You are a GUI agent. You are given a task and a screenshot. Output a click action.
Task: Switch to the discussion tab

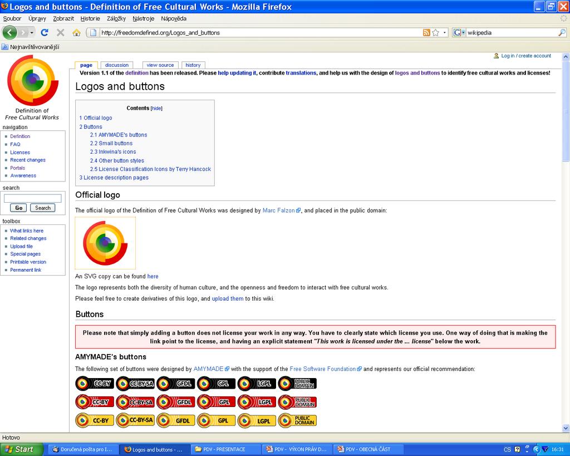coord(117,65)
